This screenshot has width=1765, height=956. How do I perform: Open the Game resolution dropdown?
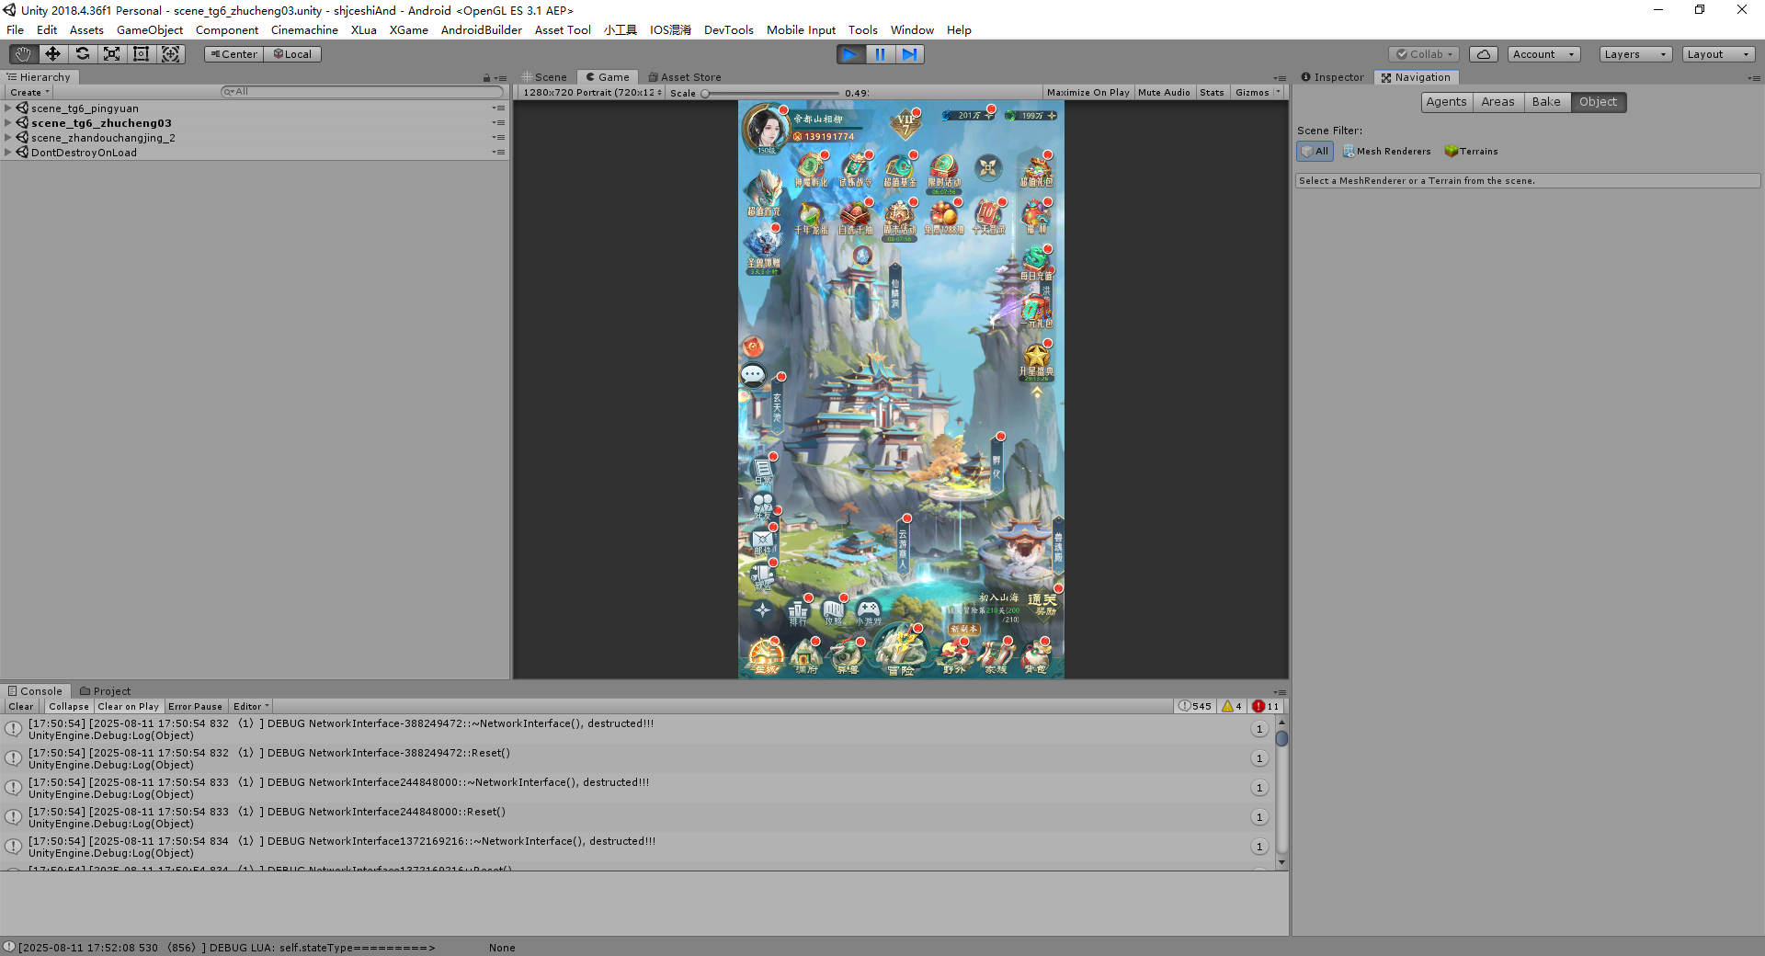coord(592,92)
